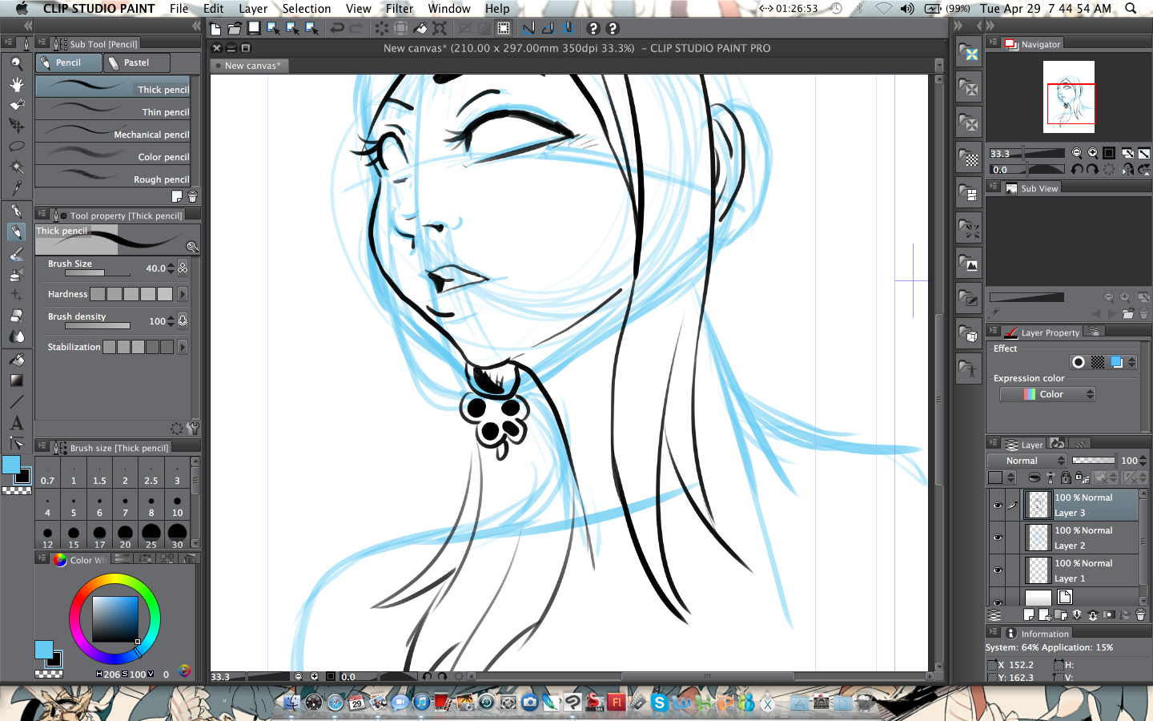Select the Hand move tool
The width and height of the screenshot is (1153, 721).
pyautogui.click(x=16, y=84)
